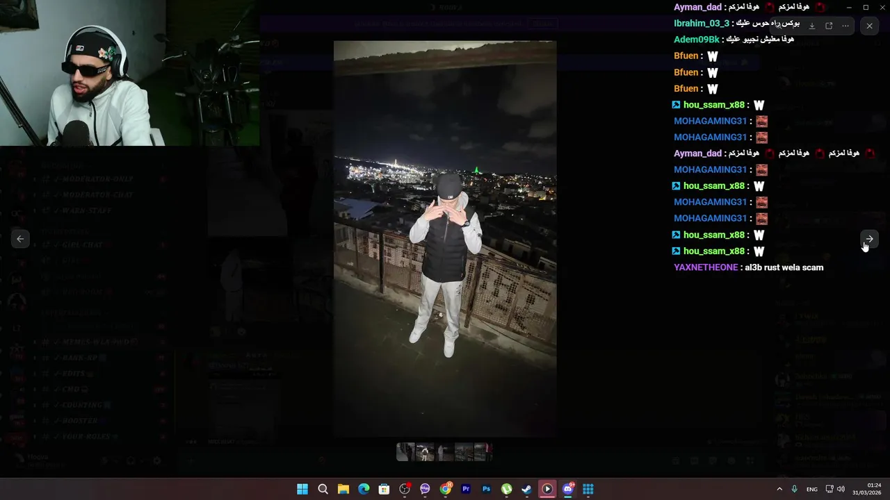Viewport: 890px width, 500px height.
Task: Select the third thumbnail in gallery strip
Action: pos(444,452)
